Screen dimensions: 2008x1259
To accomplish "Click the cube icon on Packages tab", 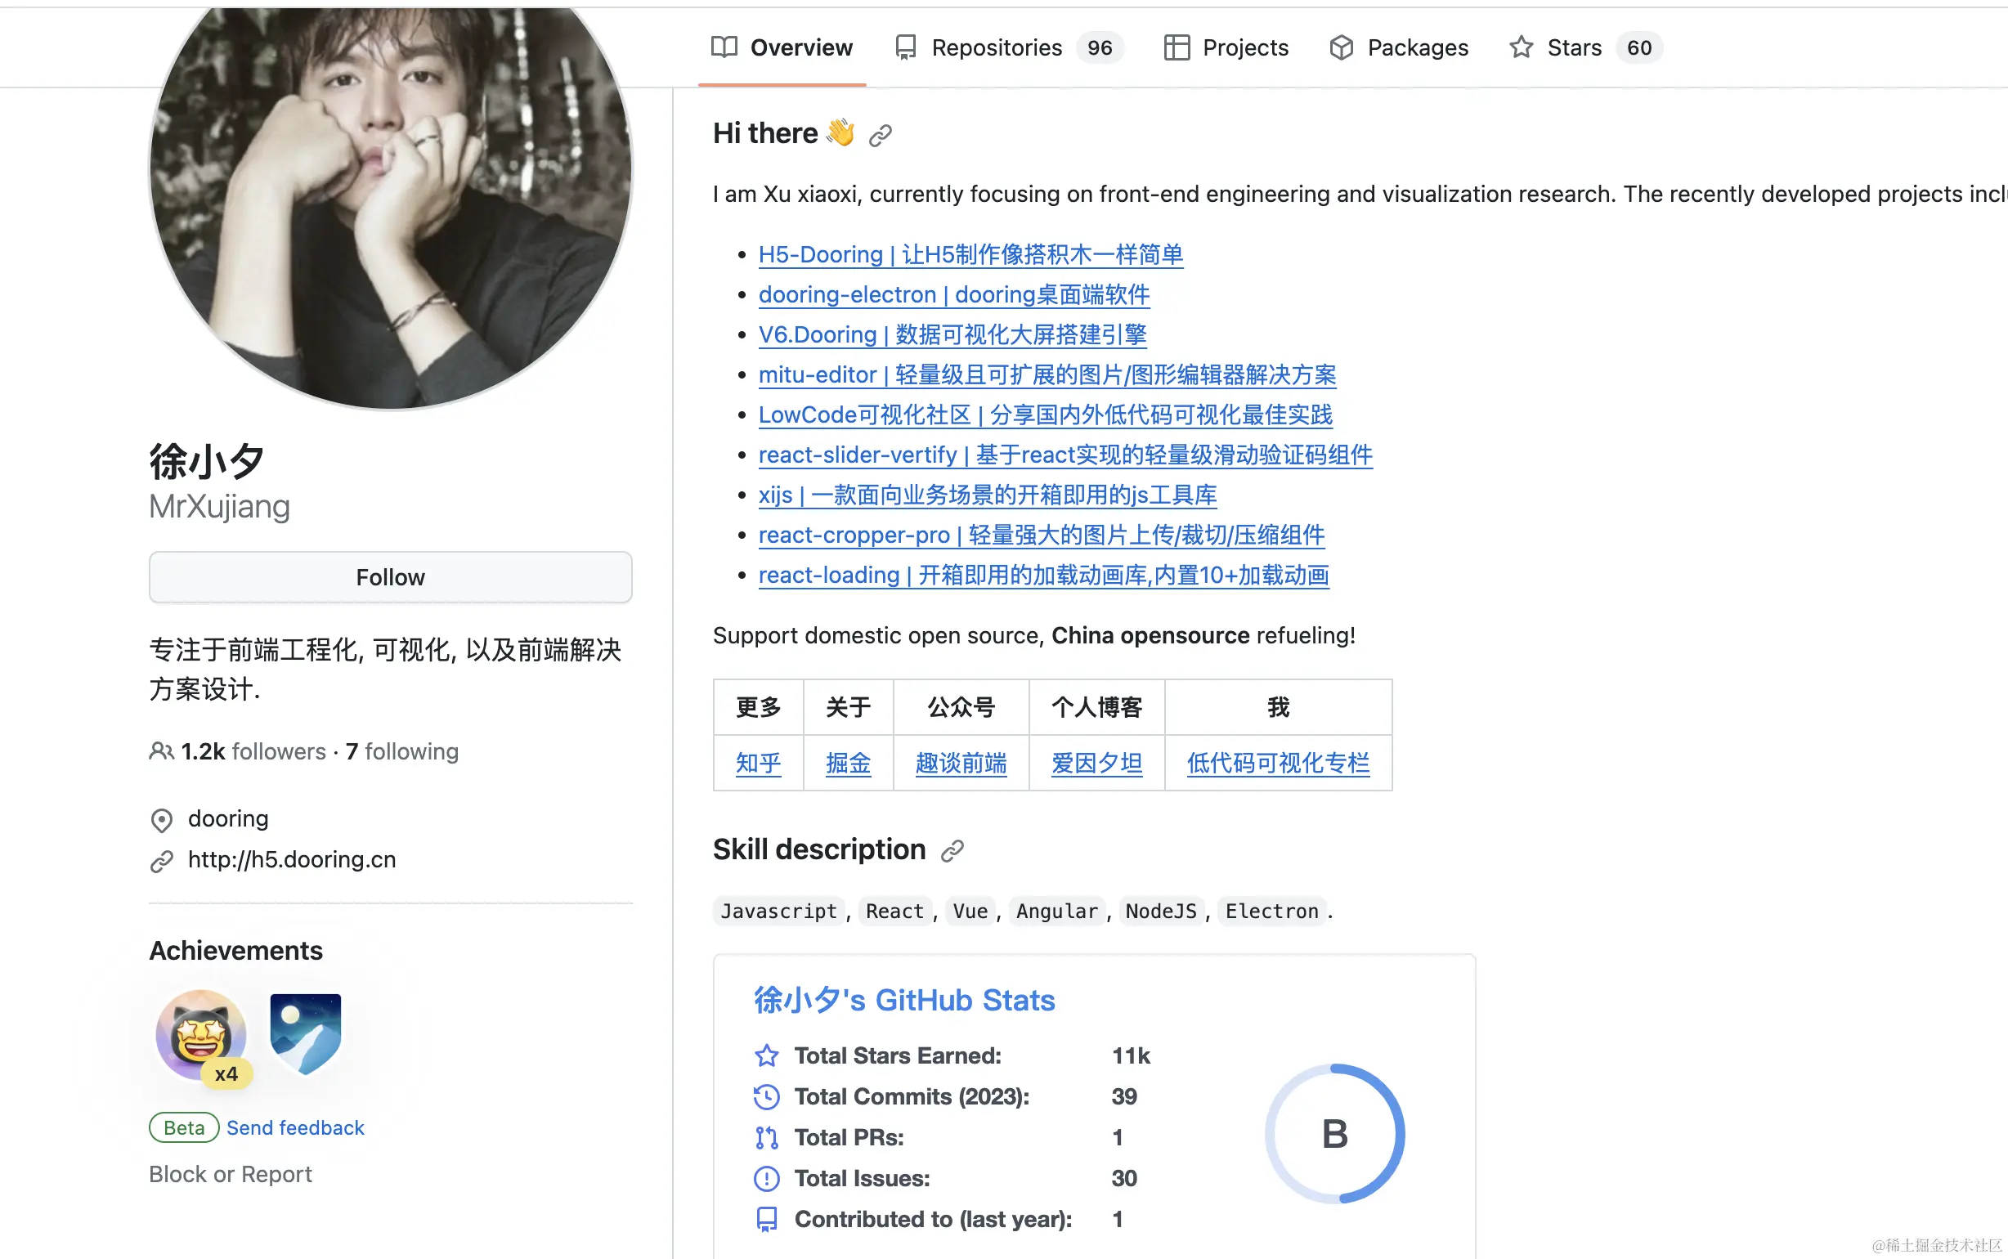I will point(1341,47).
